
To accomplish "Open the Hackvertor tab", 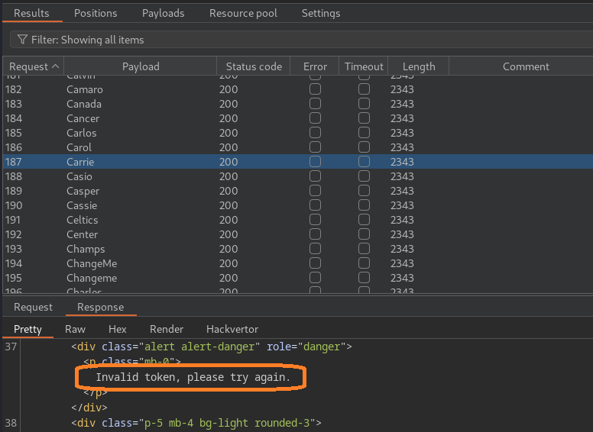I will pos(232,329).
